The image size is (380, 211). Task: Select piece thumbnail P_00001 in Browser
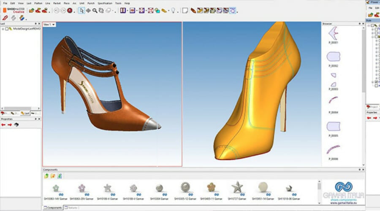333,34
